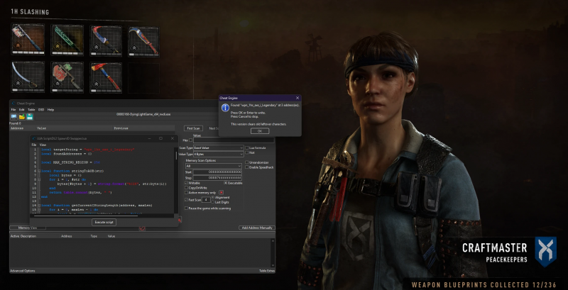Select the red and blue sickle blueprint
The width and height of the screenshot is (568, 290).
tap(106, 40)
